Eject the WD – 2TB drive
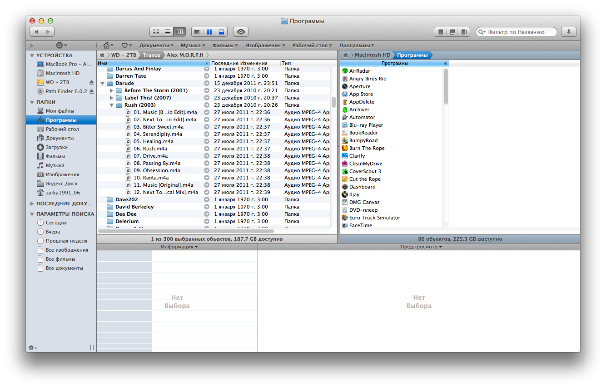Viewport: 606px width, 388px height. click(91, 82)
